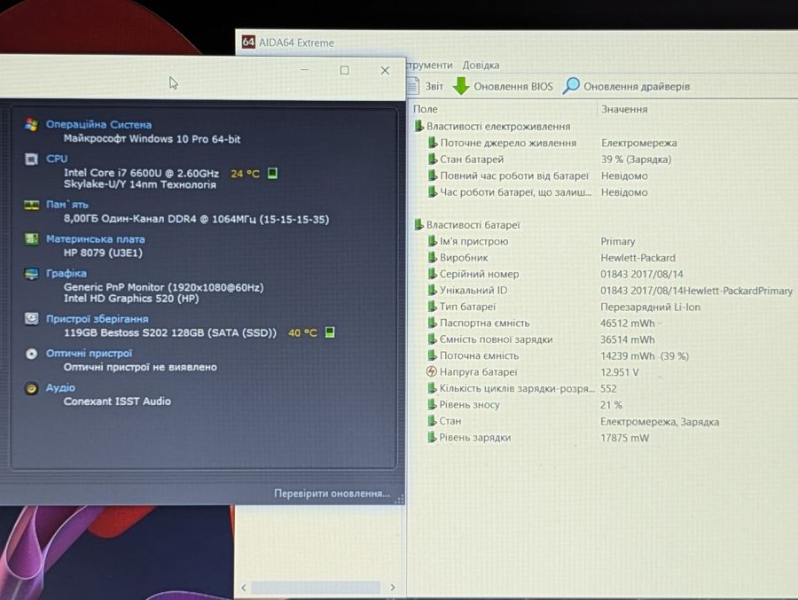Click the Поле column header
This screenshot has height=600, width=798.
[x=426, y=109]
